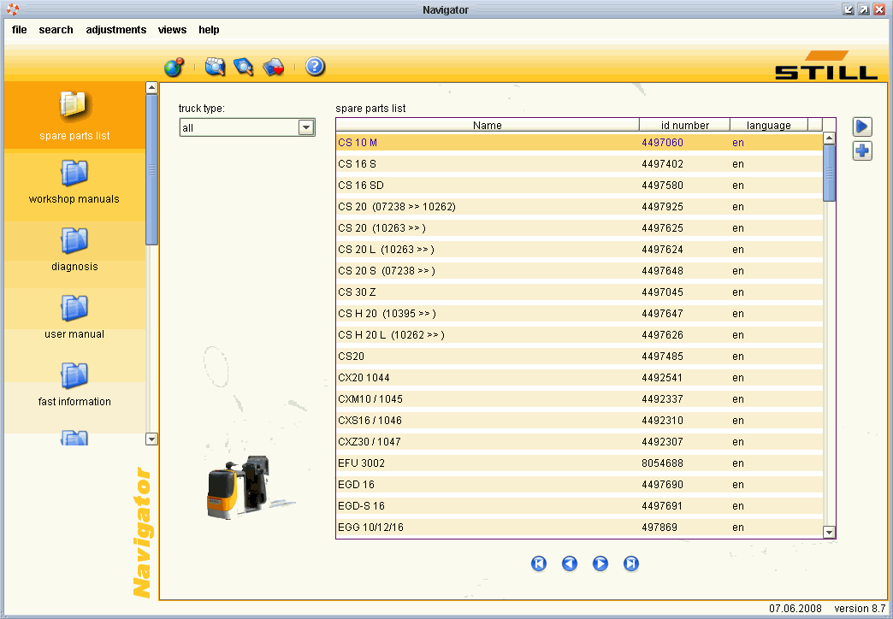This screenshot has width=893, height=619.
Task: Open the workshop manuals folder
Action: 74,182
